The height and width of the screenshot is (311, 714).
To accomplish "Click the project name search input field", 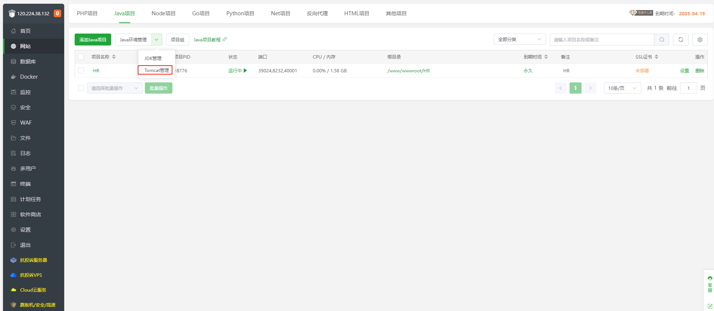I will coord(601,40).
